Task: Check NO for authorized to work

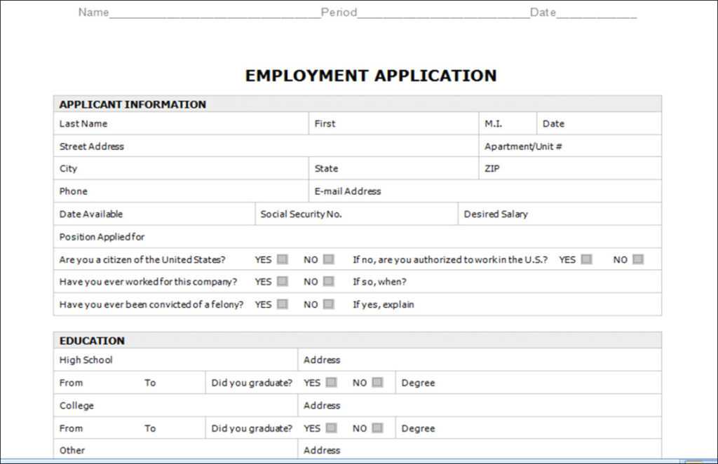Action: [x=638, y=259]
